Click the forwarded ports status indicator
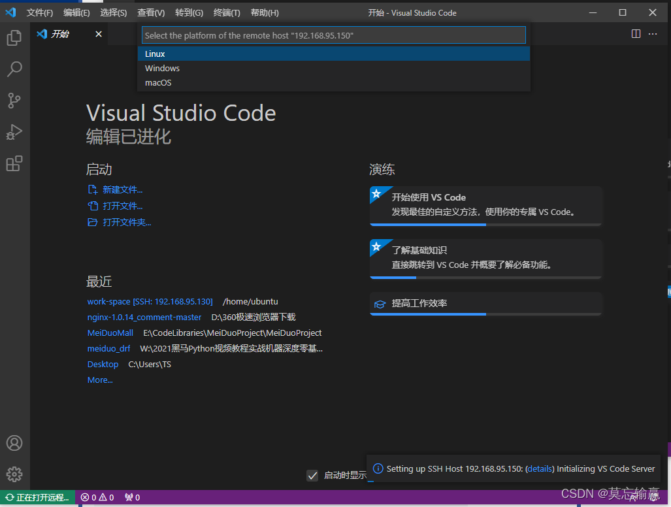Image resolution: width=671 pixels, height=507 pixels. click(x=132, y=497)
